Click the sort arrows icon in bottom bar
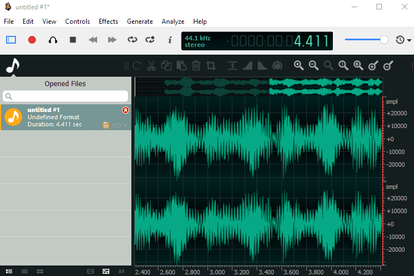This screenshot has width=414, height=276. (x=121, y=271)
